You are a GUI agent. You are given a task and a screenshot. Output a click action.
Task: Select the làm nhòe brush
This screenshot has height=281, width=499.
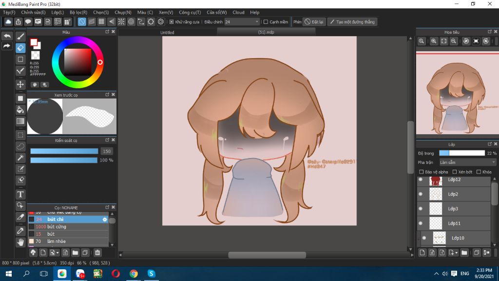[68, 241]
